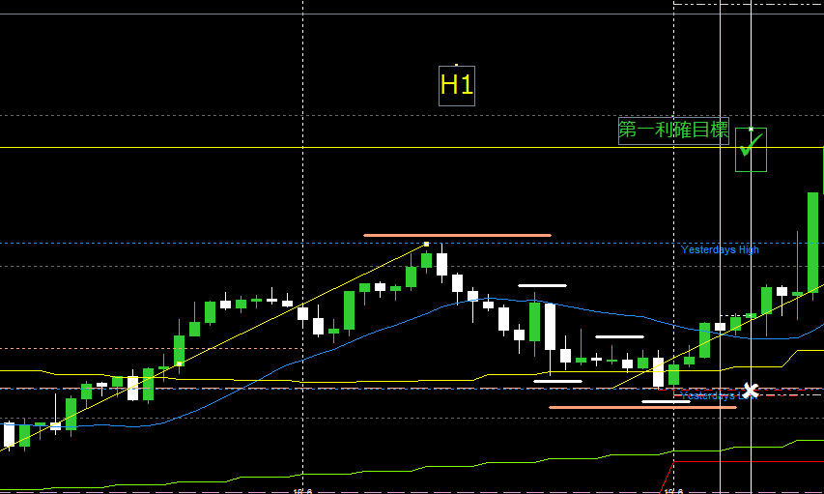Select the yellow horizontal target line
Image resolution: width=824 pixels, height=494 pixels.
coord(290,147)
